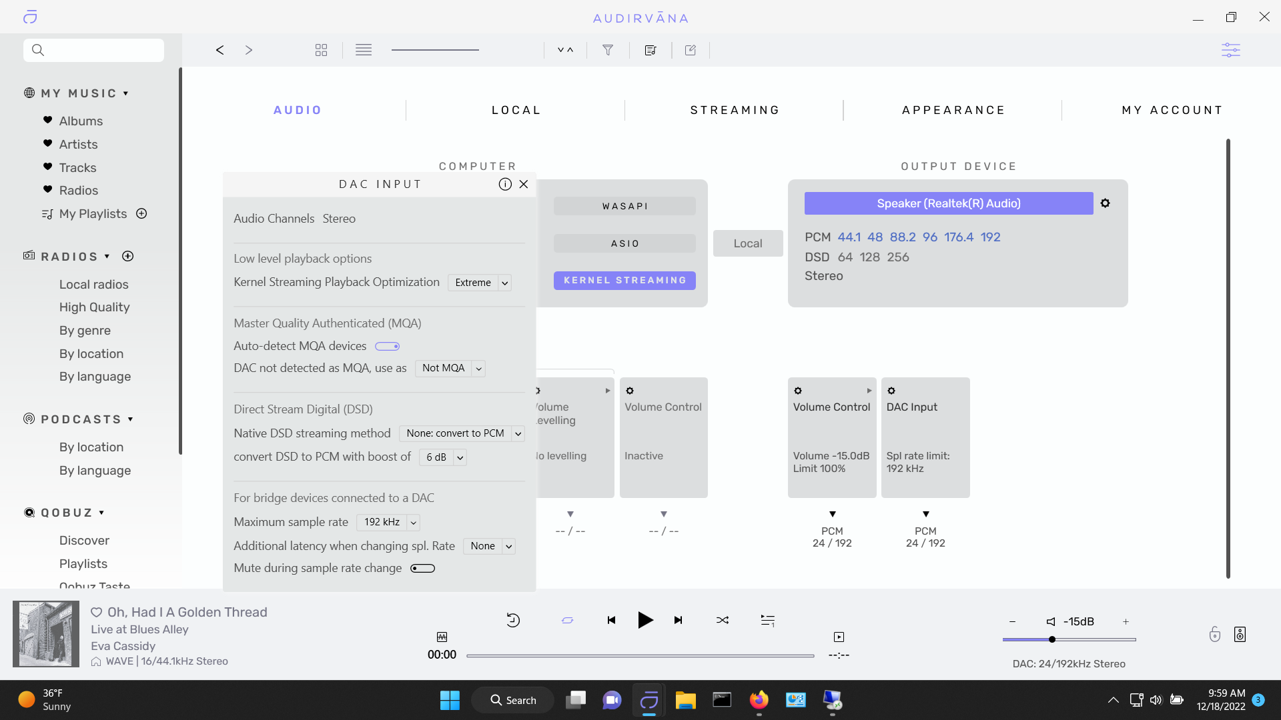1281x720 pixels.
Task: Open Kernel Streaming Playback Optimization dropdown
Action: click(479, 283)
